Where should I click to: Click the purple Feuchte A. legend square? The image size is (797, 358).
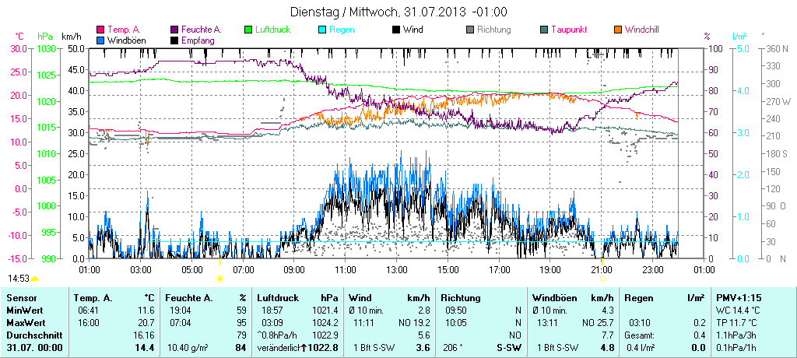pyautogui.click(x=174, y=30)
